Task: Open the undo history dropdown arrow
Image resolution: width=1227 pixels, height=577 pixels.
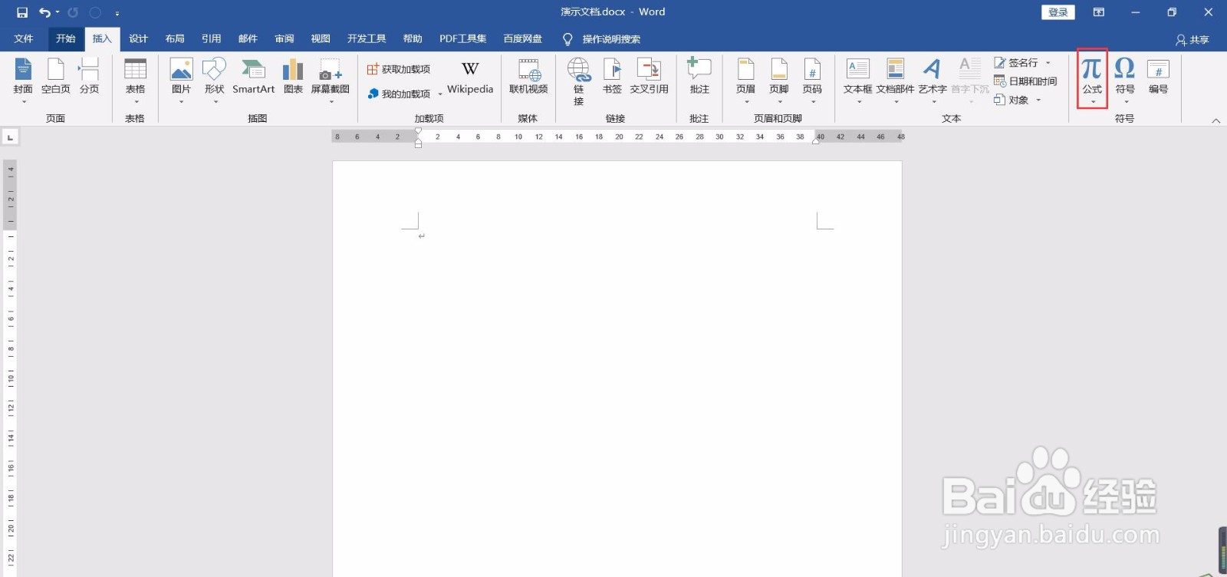Action: [58, 12]
